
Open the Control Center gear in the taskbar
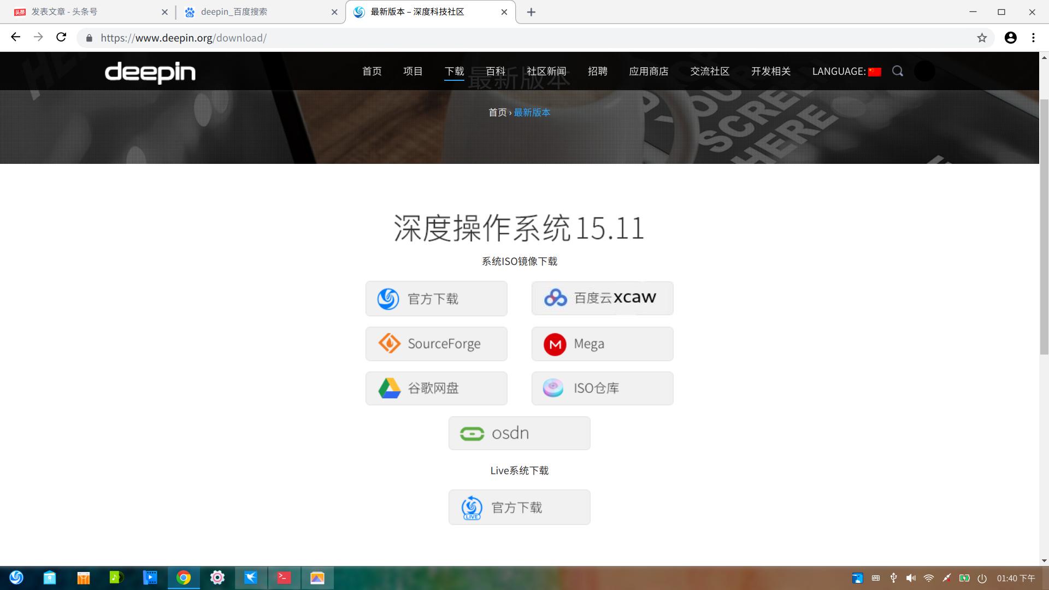(x=217, y=577)
